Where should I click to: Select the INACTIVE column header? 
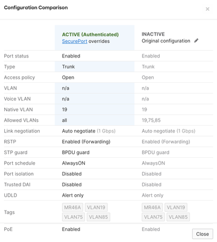tap(153, 34)
